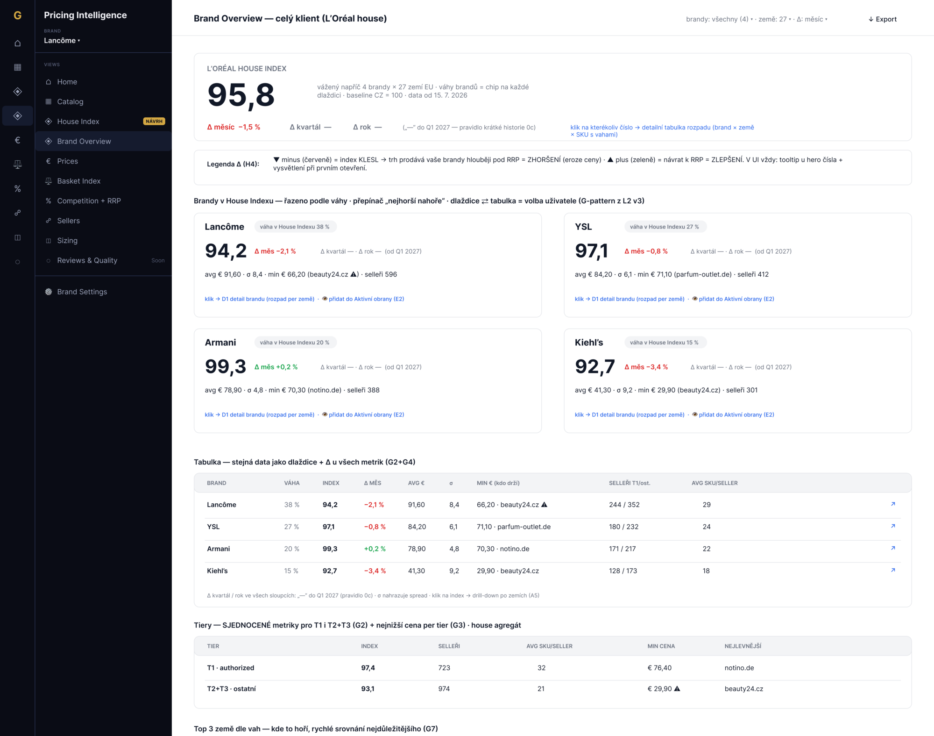Click the Export button
This screenshot has width=934, height=736.
point(883,19)
